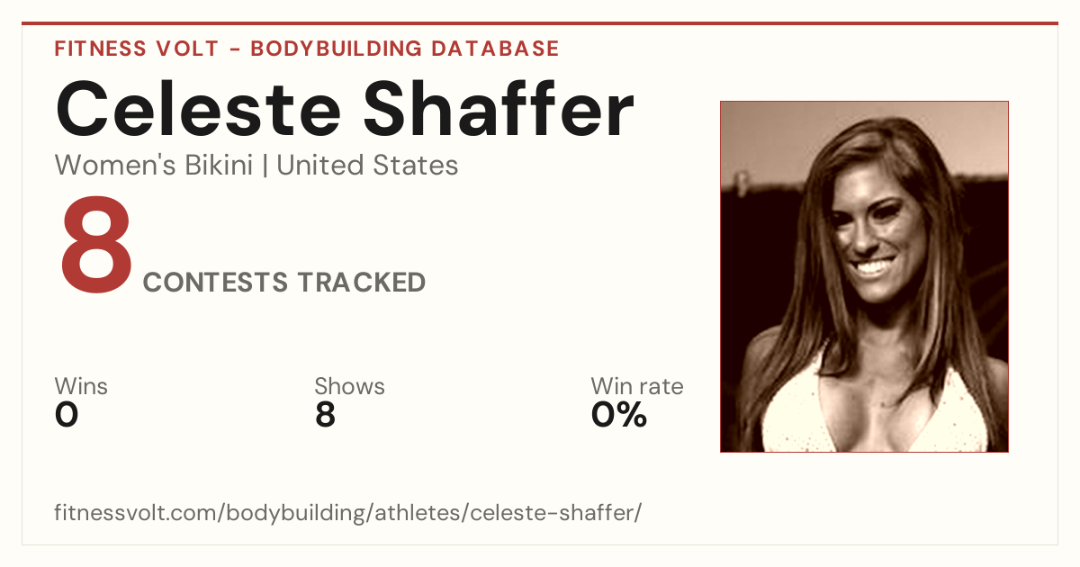Click the Win rate label
The width and height of the screenshot is (1080, 567).
tap(637, 387)
